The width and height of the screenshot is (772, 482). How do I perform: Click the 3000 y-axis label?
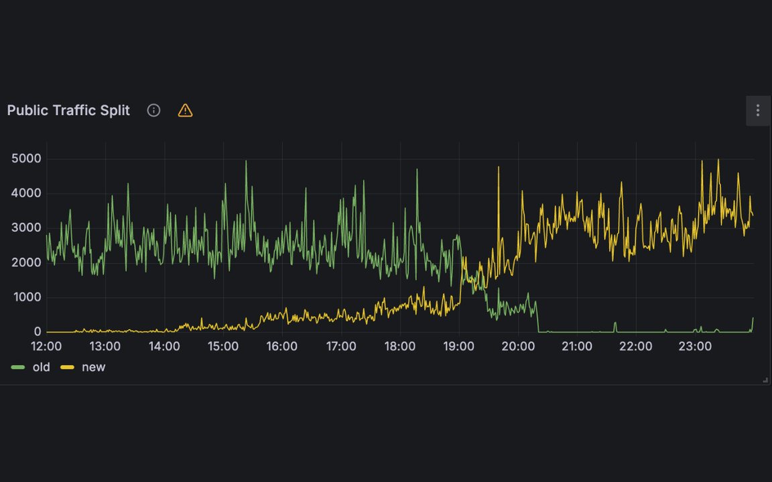26,228
